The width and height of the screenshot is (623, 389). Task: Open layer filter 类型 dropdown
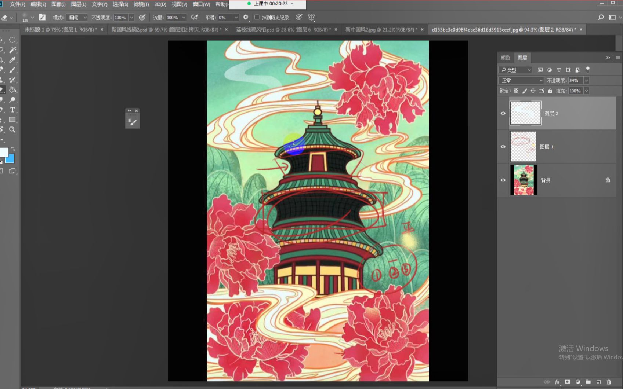click(515, 70)
